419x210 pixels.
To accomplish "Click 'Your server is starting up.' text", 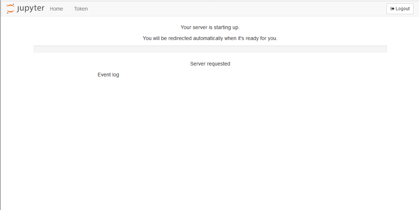I will click(210, 27).
